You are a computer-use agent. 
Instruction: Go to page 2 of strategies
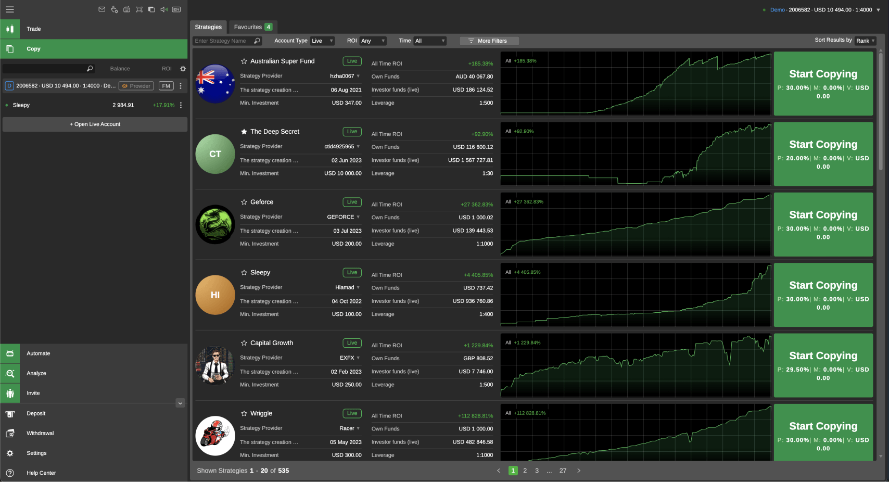click(525, 471)
